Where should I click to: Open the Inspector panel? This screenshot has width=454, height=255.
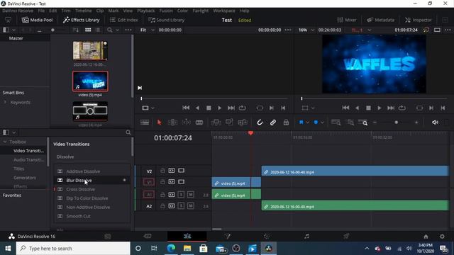click(x=419, y=20)
